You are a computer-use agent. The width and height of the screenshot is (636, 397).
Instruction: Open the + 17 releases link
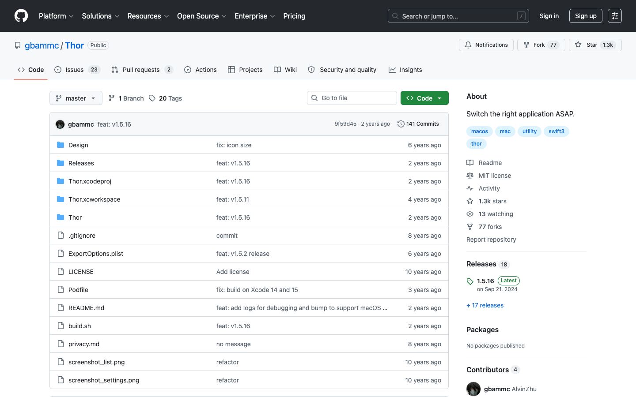pos(485,305)
